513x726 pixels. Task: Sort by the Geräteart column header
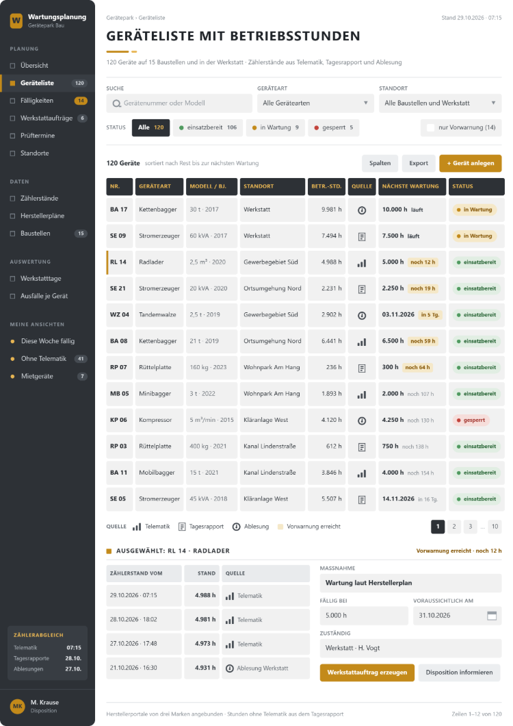click(159, 186)
